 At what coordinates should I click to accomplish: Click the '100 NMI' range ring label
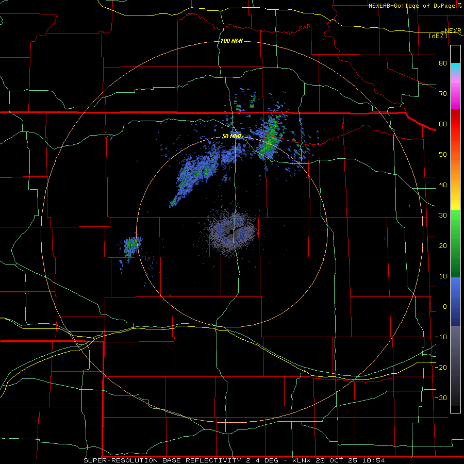pyautogui.click(x=231, y=41)
